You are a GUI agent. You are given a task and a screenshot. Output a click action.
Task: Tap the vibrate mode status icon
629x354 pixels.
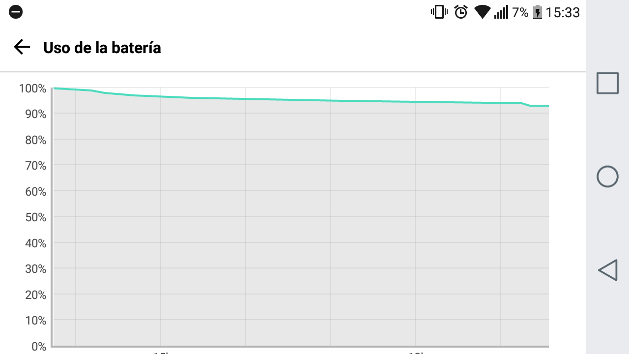(x=439, y=12)
